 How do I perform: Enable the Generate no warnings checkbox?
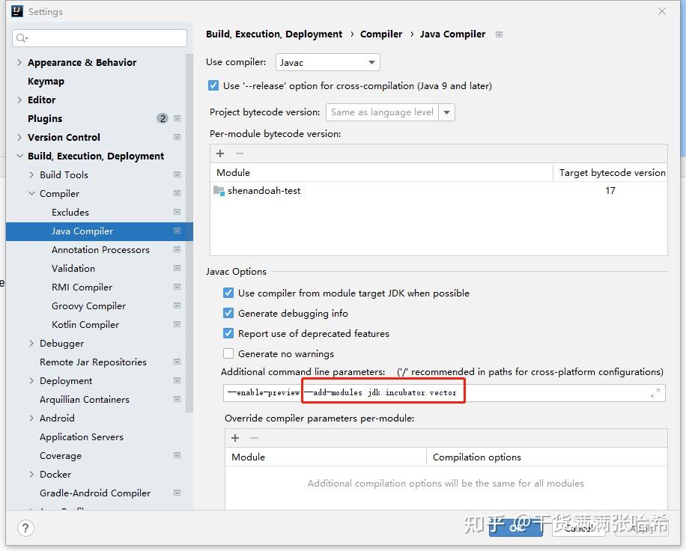tap(228, 354)
